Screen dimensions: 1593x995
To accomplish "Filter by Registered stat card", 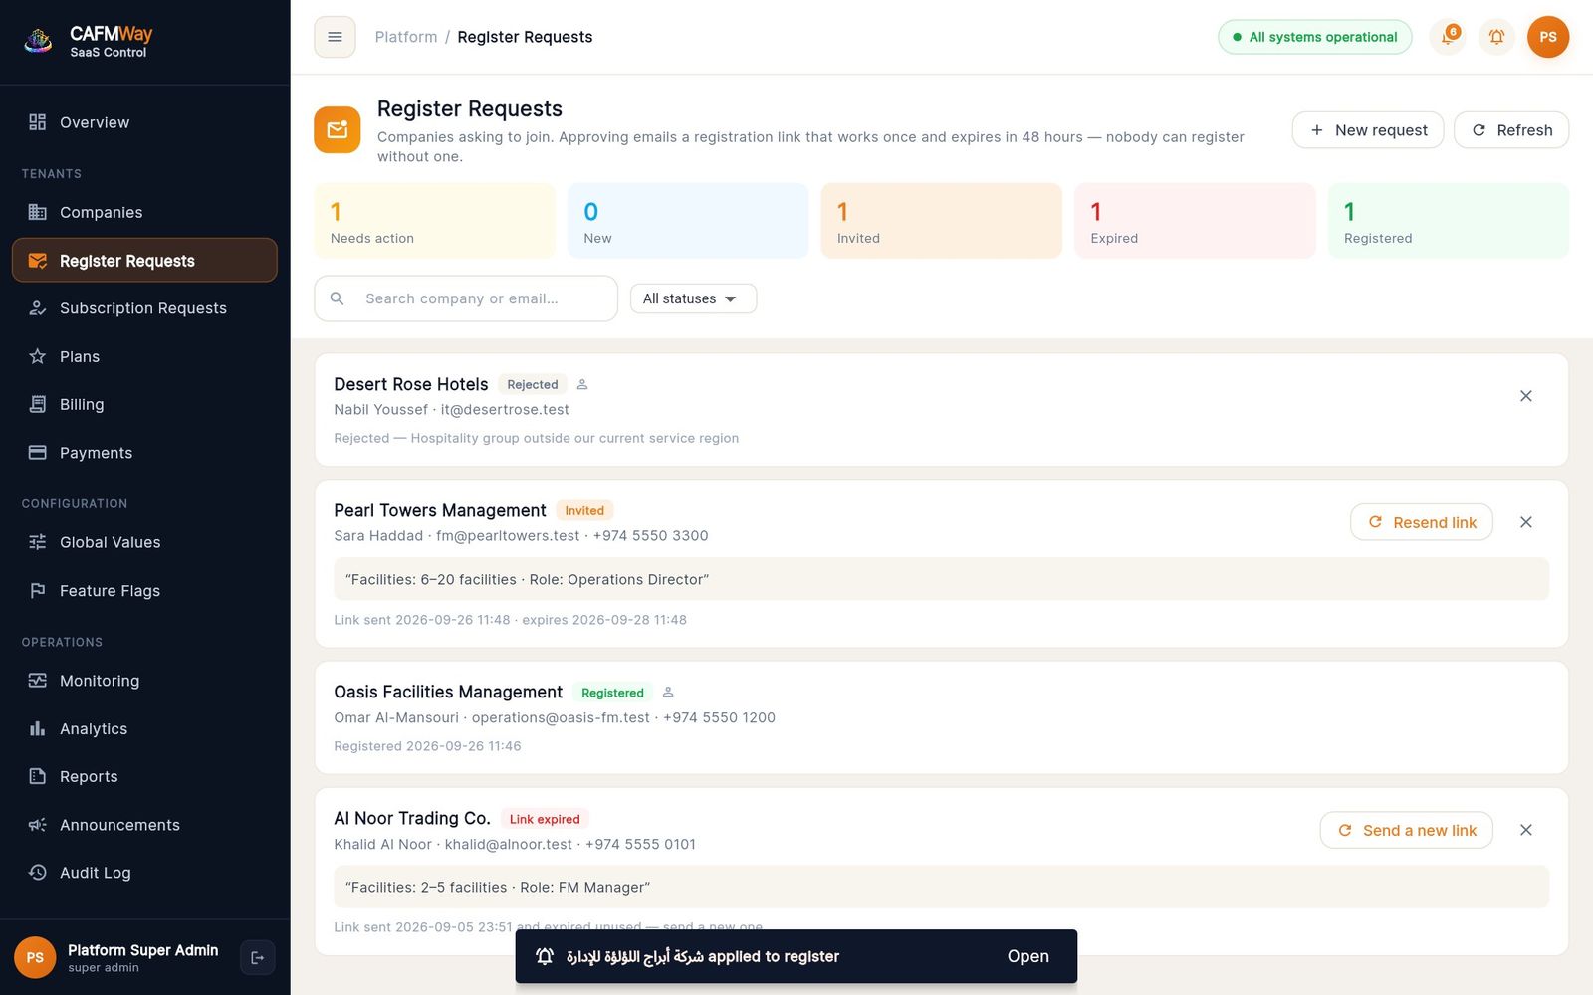I will tap(1449, 221).
